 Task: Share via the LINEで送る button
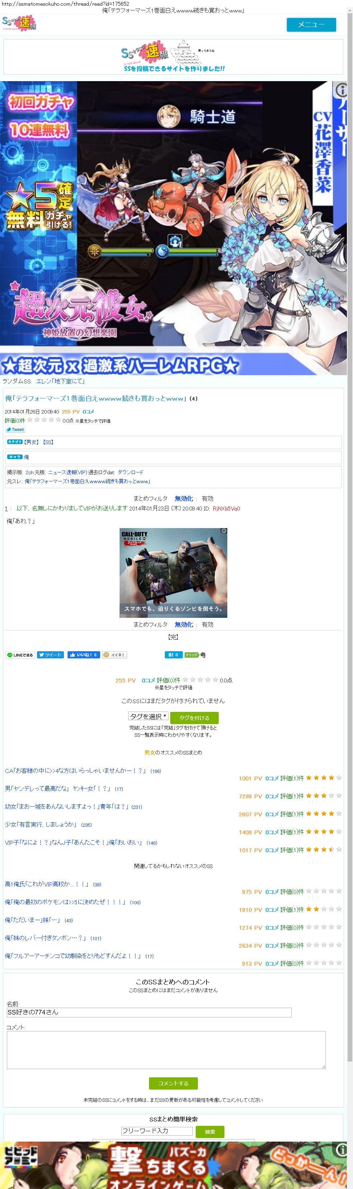(x=20, y=654)
